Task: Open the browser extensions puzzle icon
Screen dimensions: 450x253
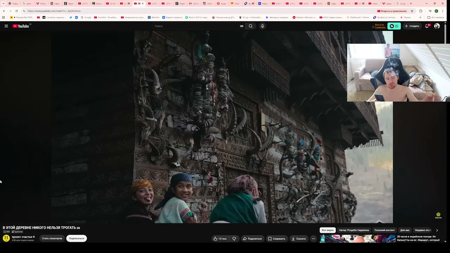Action: pyautogui.click(x=421, y=11)
